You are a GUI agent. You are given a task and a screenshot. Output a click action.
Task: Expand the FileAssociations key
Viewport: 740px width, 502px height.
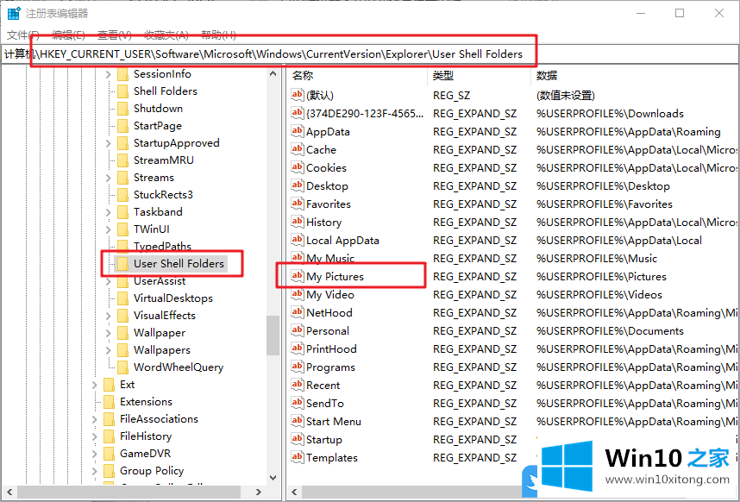(x=94, y=419)
